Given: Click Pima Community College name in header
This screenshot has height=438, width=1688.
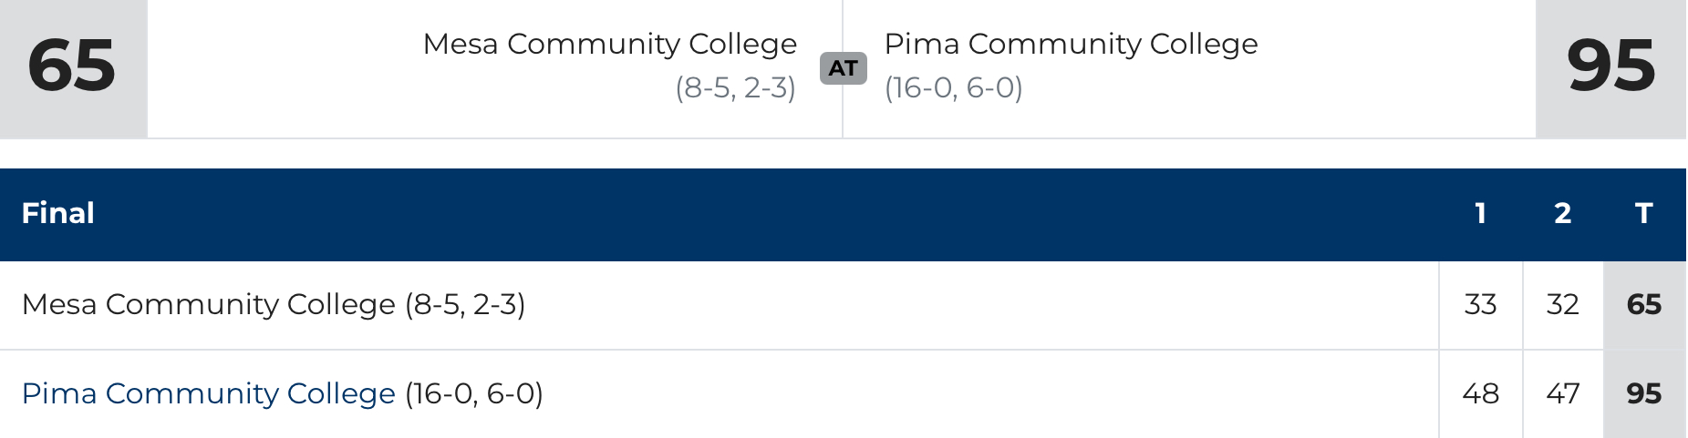Looking at the screenshot, I should (x=1071, y=44).
